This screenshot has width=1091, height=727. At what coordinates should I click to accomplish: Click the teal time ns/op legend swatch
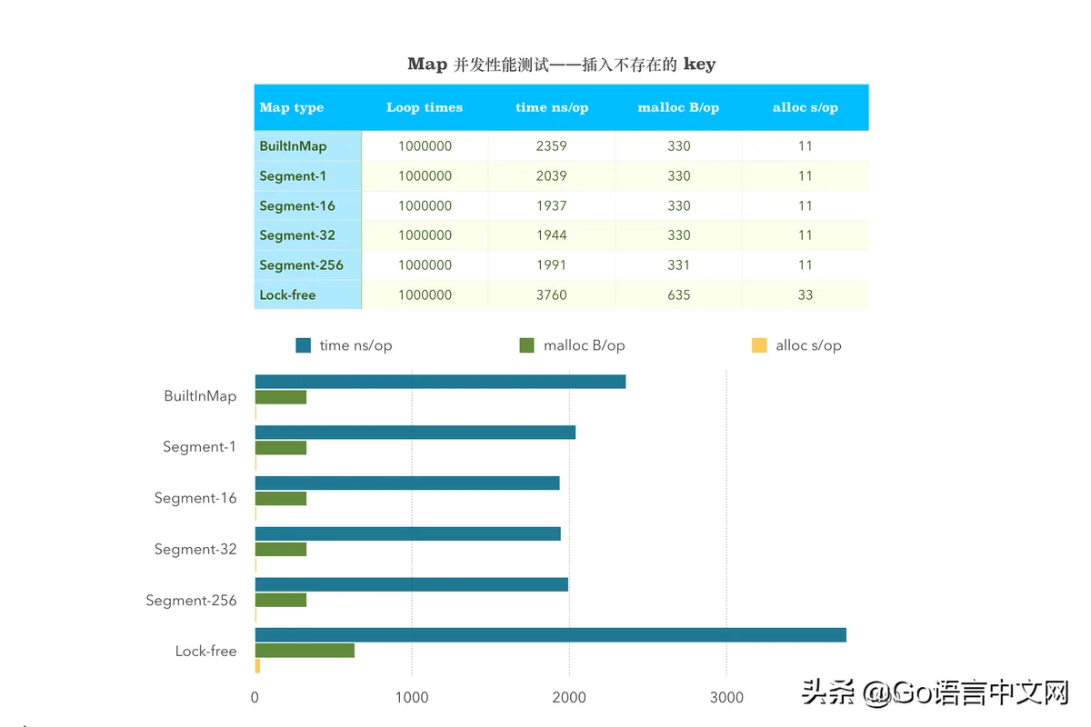click(304, 345)
